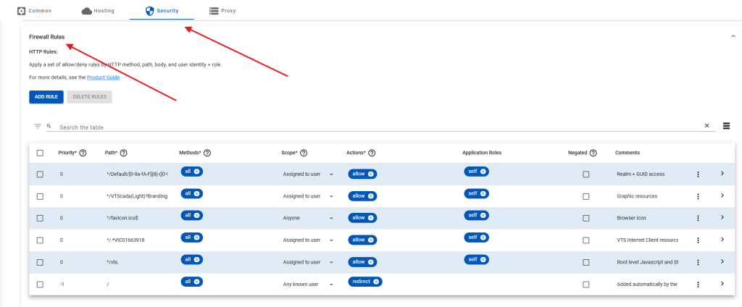Screen dimensions: 742x307
Task: Click the Methods column help icon
Action: point(207,153)
